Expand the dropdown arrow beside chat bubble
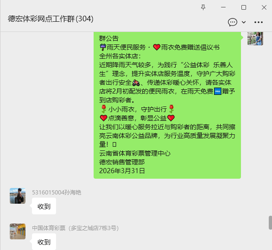The height and width of the screenshot is (250, 272). click(x=244, y=22)
